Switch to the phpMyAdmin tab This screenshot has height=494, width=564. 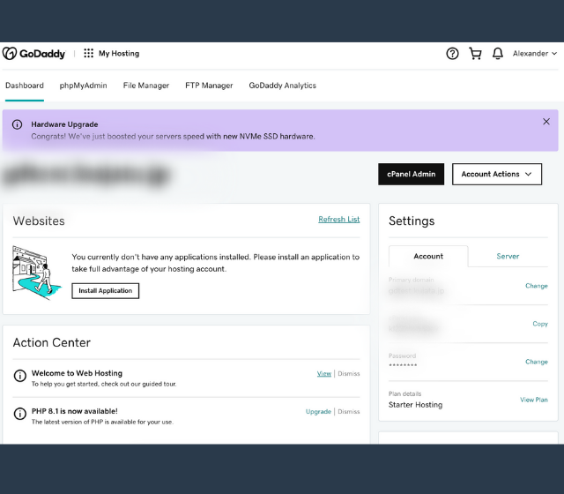point(83,86)
